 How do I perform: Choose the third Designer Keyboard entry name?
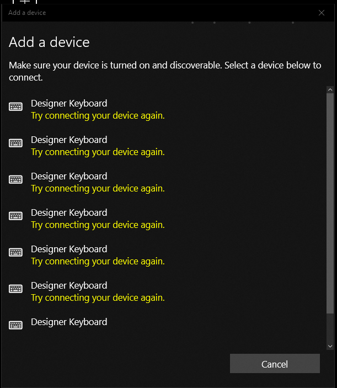[69, 176]
